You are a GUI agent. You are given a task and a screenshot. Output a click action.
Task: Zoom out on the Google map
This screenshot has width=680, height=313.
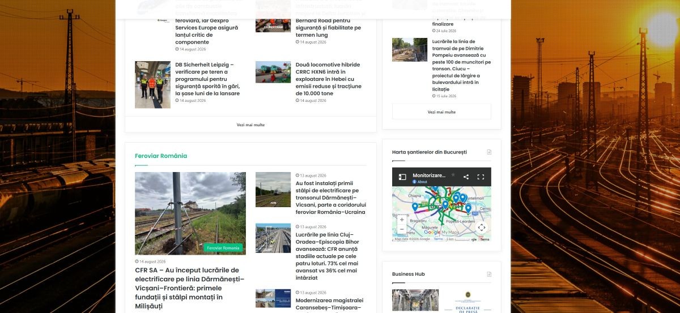[402, 229]
